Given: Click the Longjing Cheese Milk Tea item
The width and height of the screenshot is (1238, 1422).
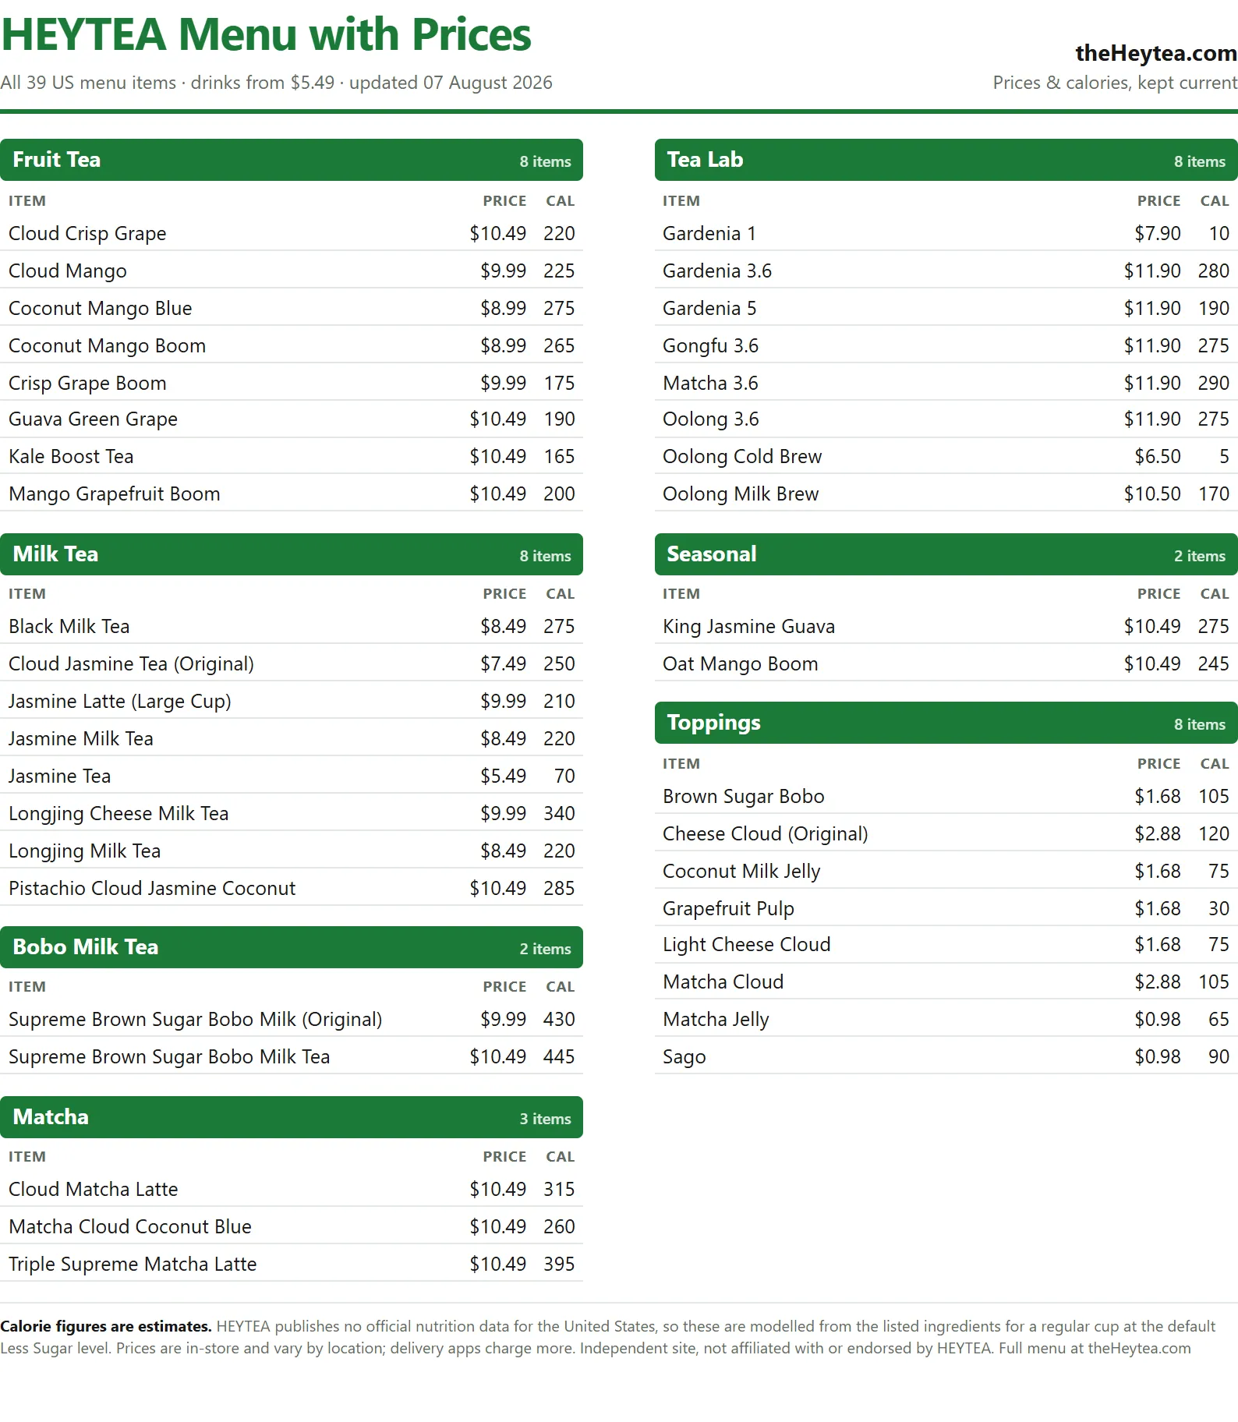Looking at the screenshot, I should 292,813.
